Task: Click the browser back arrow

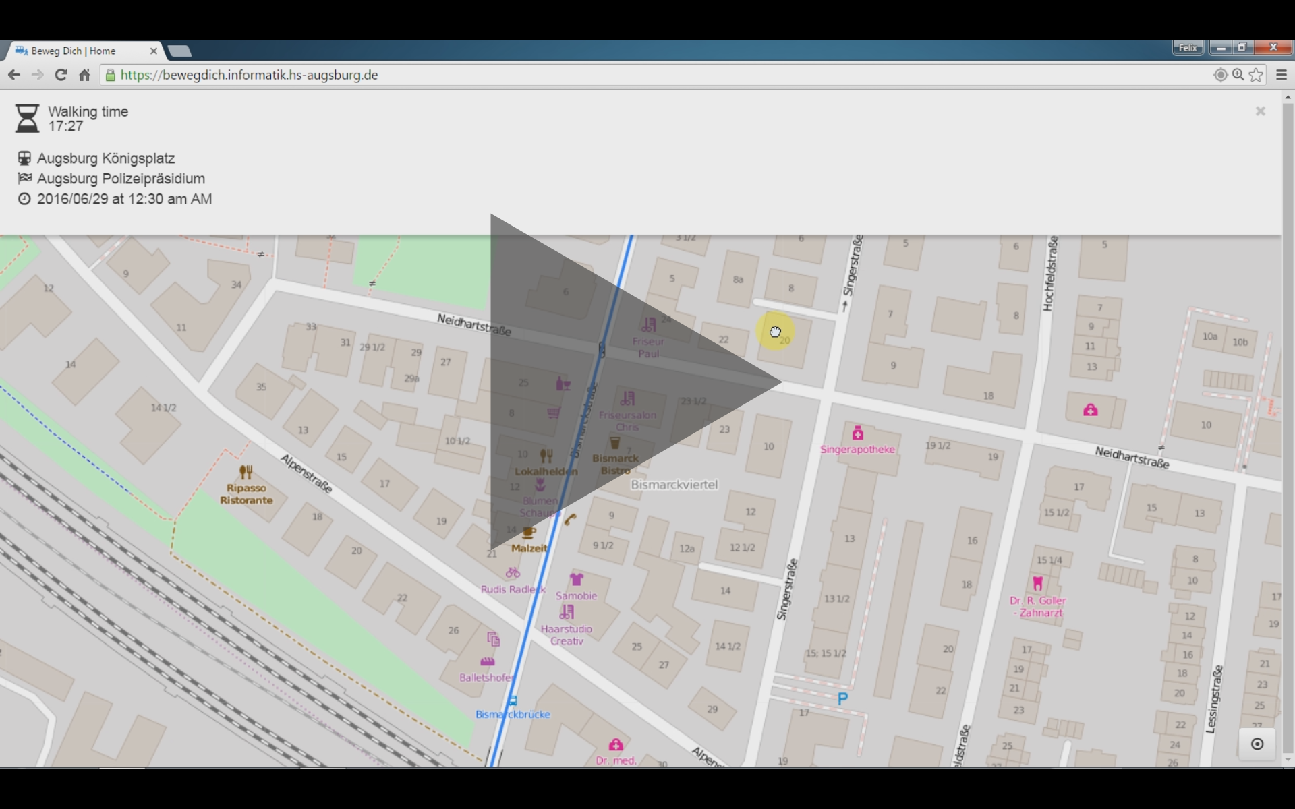Action: point(14,75)
